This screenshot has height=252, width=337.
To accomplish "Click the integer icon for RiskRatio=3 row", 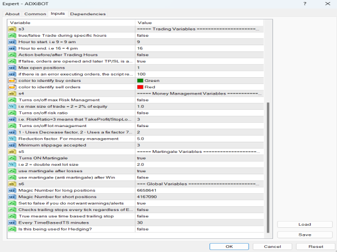I will [x=12, y=119].
